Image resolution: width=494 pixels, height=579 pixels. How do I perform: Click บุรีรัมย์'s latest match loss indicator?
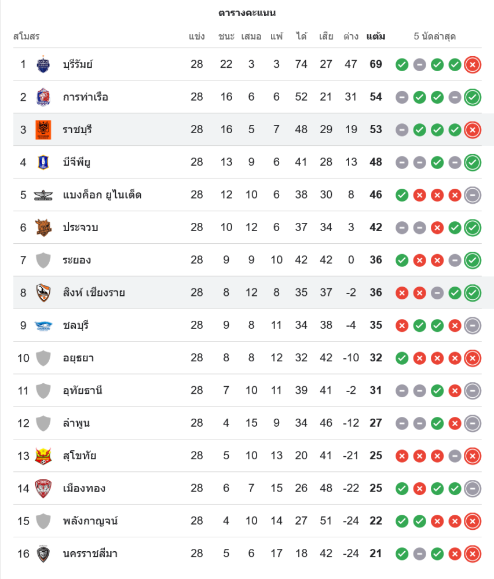(473, 64)
